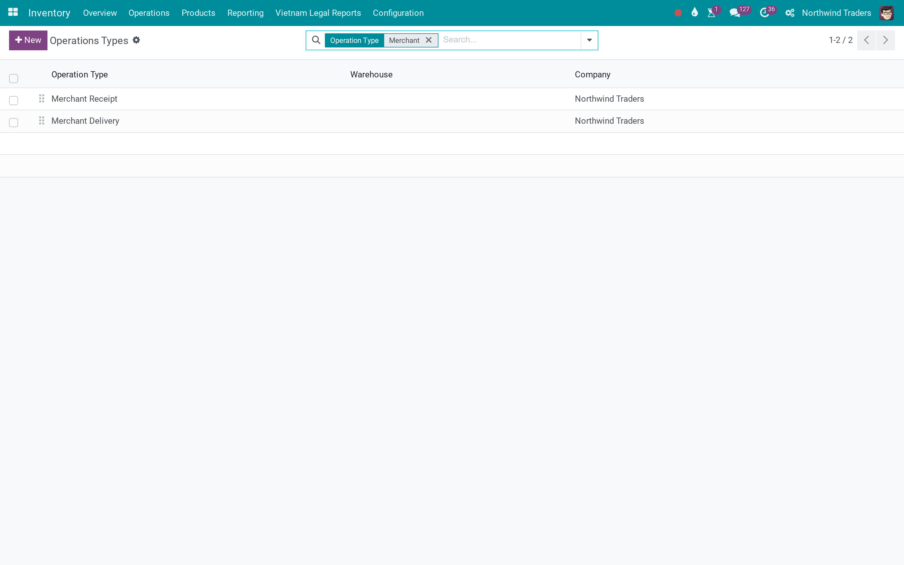Image resolution: width=904 pixels, height=565 pixels.
Task: Expand the search options dropdown arrow
Action: point(590,40)
